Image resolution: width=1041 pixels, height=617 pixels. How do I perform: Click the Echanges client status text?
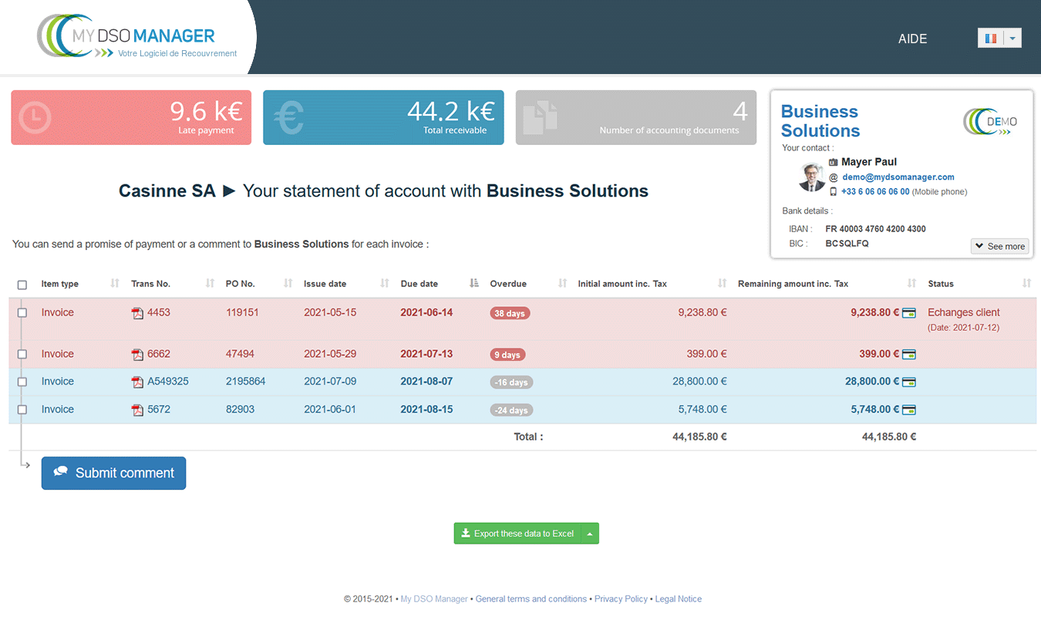tap(964, 313)
